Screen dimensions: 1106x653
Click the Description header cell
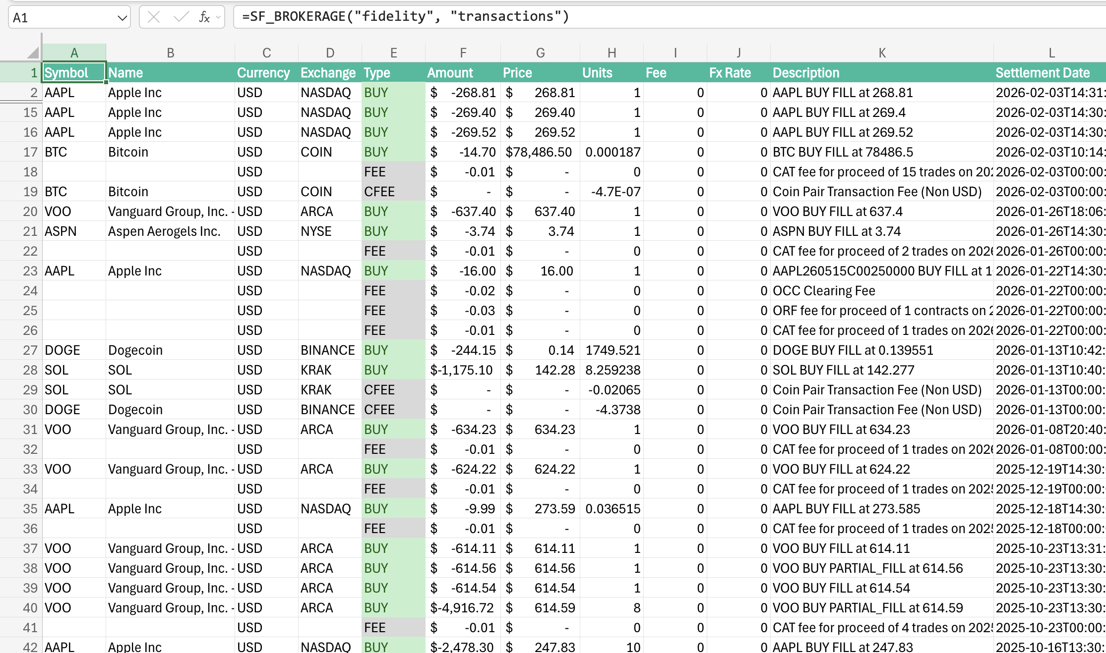882,72
